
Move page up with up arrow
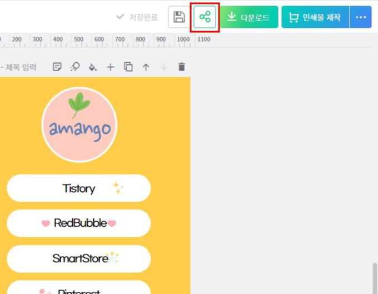pos(146,67)
